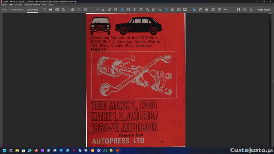Viewport: 274px width, 154px height.
Task: Open the Arquivo menu
Action: (4, 4)
